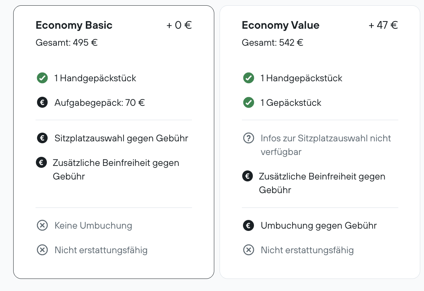Click question mark icon for Sitzplatzauswahl info
The image size is (424, 291).
pyautogui.click(x=249, y=138)
